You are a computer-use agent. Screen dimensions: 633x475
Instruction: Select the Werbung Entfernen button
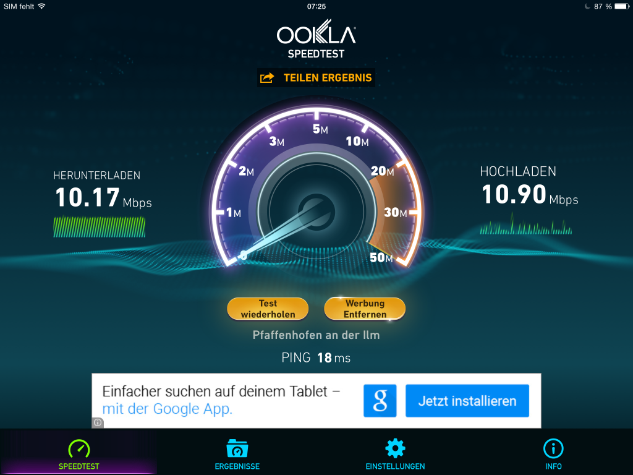point(365,309)
